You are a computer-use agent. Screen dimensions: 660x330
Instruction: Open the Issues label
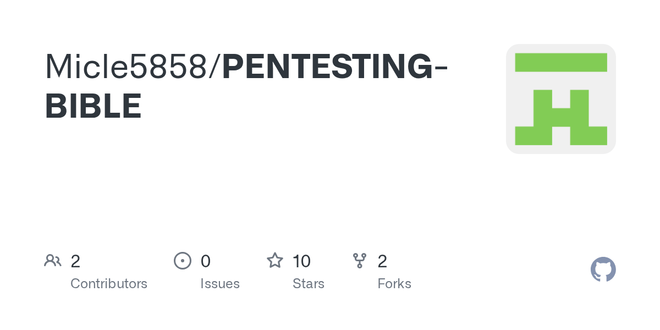[220, 284]
